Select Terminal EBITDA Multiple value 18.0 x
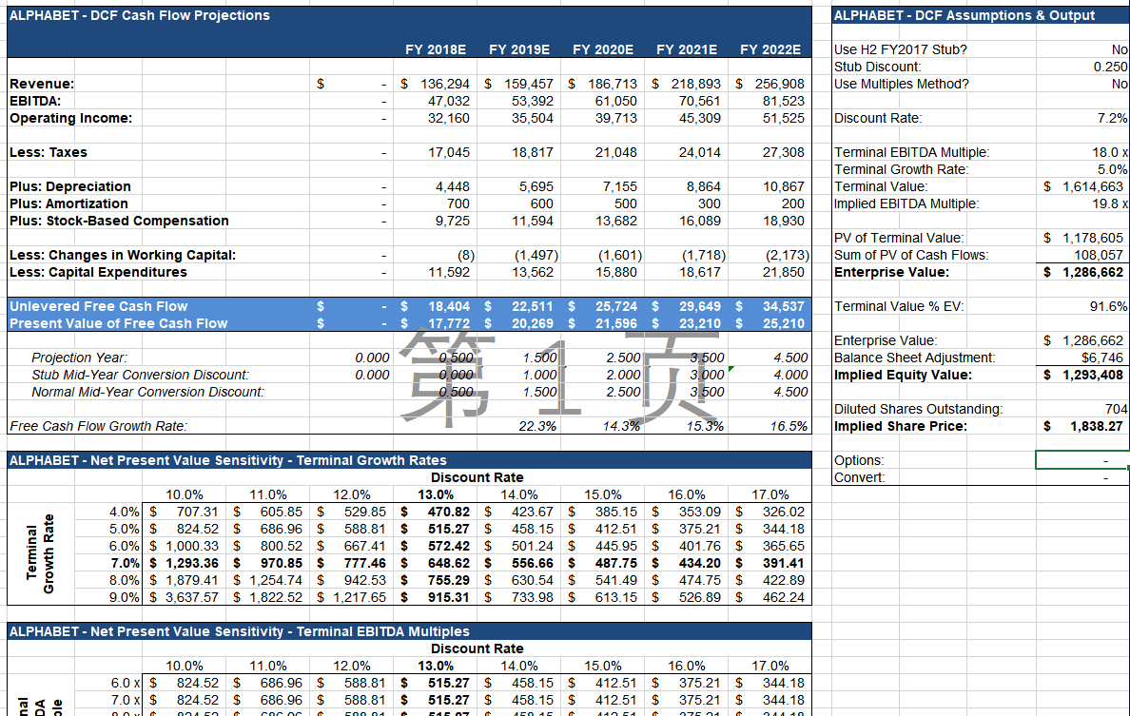 click(1110, 153)
